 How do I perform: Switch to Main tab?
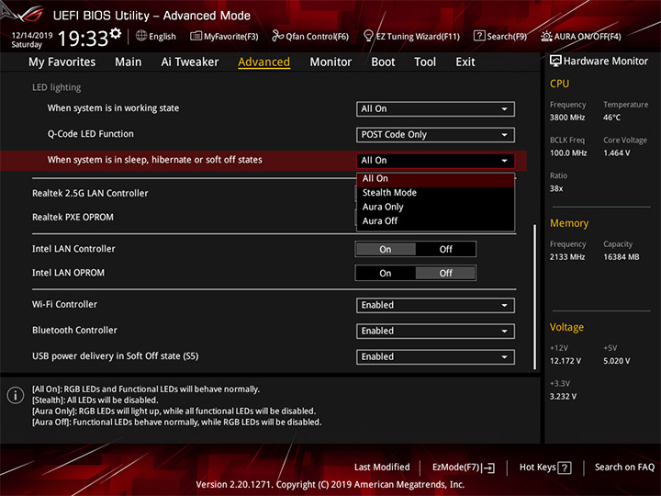pyautogui.click(x=129, y=62)
